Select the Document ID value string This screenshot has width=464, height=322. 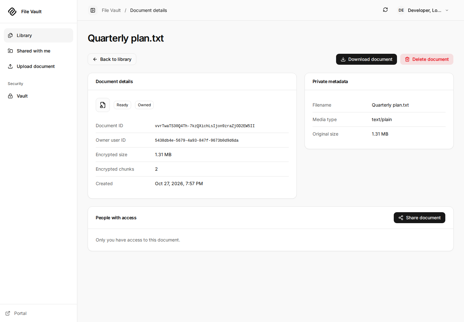click(205, 126)
